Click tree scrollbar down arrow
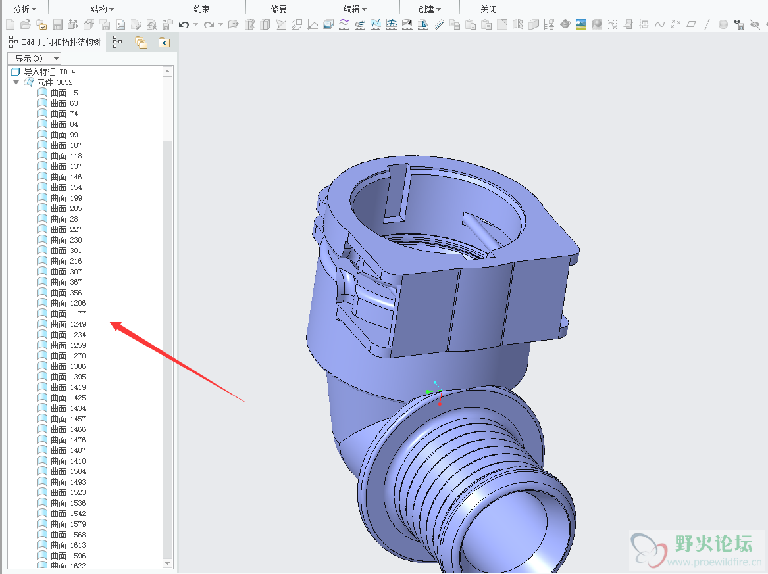 click(x=168, y=563)
